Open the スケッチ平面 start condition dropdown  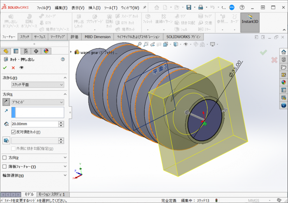click(38, 85)
